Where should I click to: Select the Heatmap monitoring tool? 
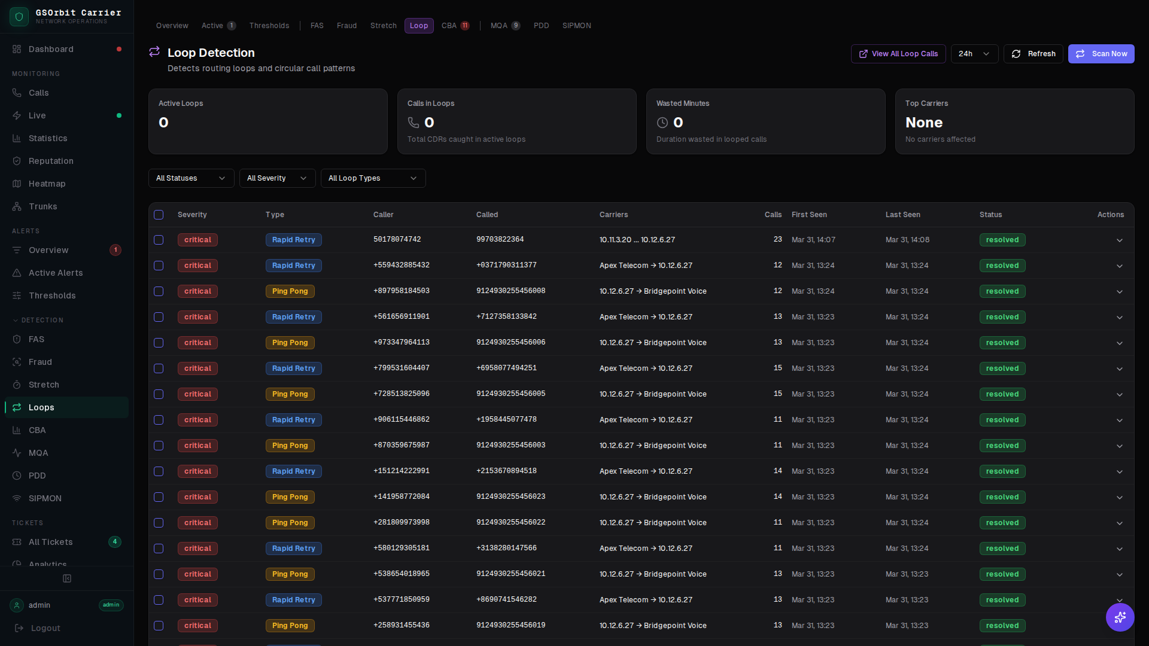[47, 184]
